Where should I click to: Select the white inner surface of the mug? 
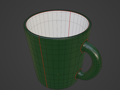[x=57, y=24]
